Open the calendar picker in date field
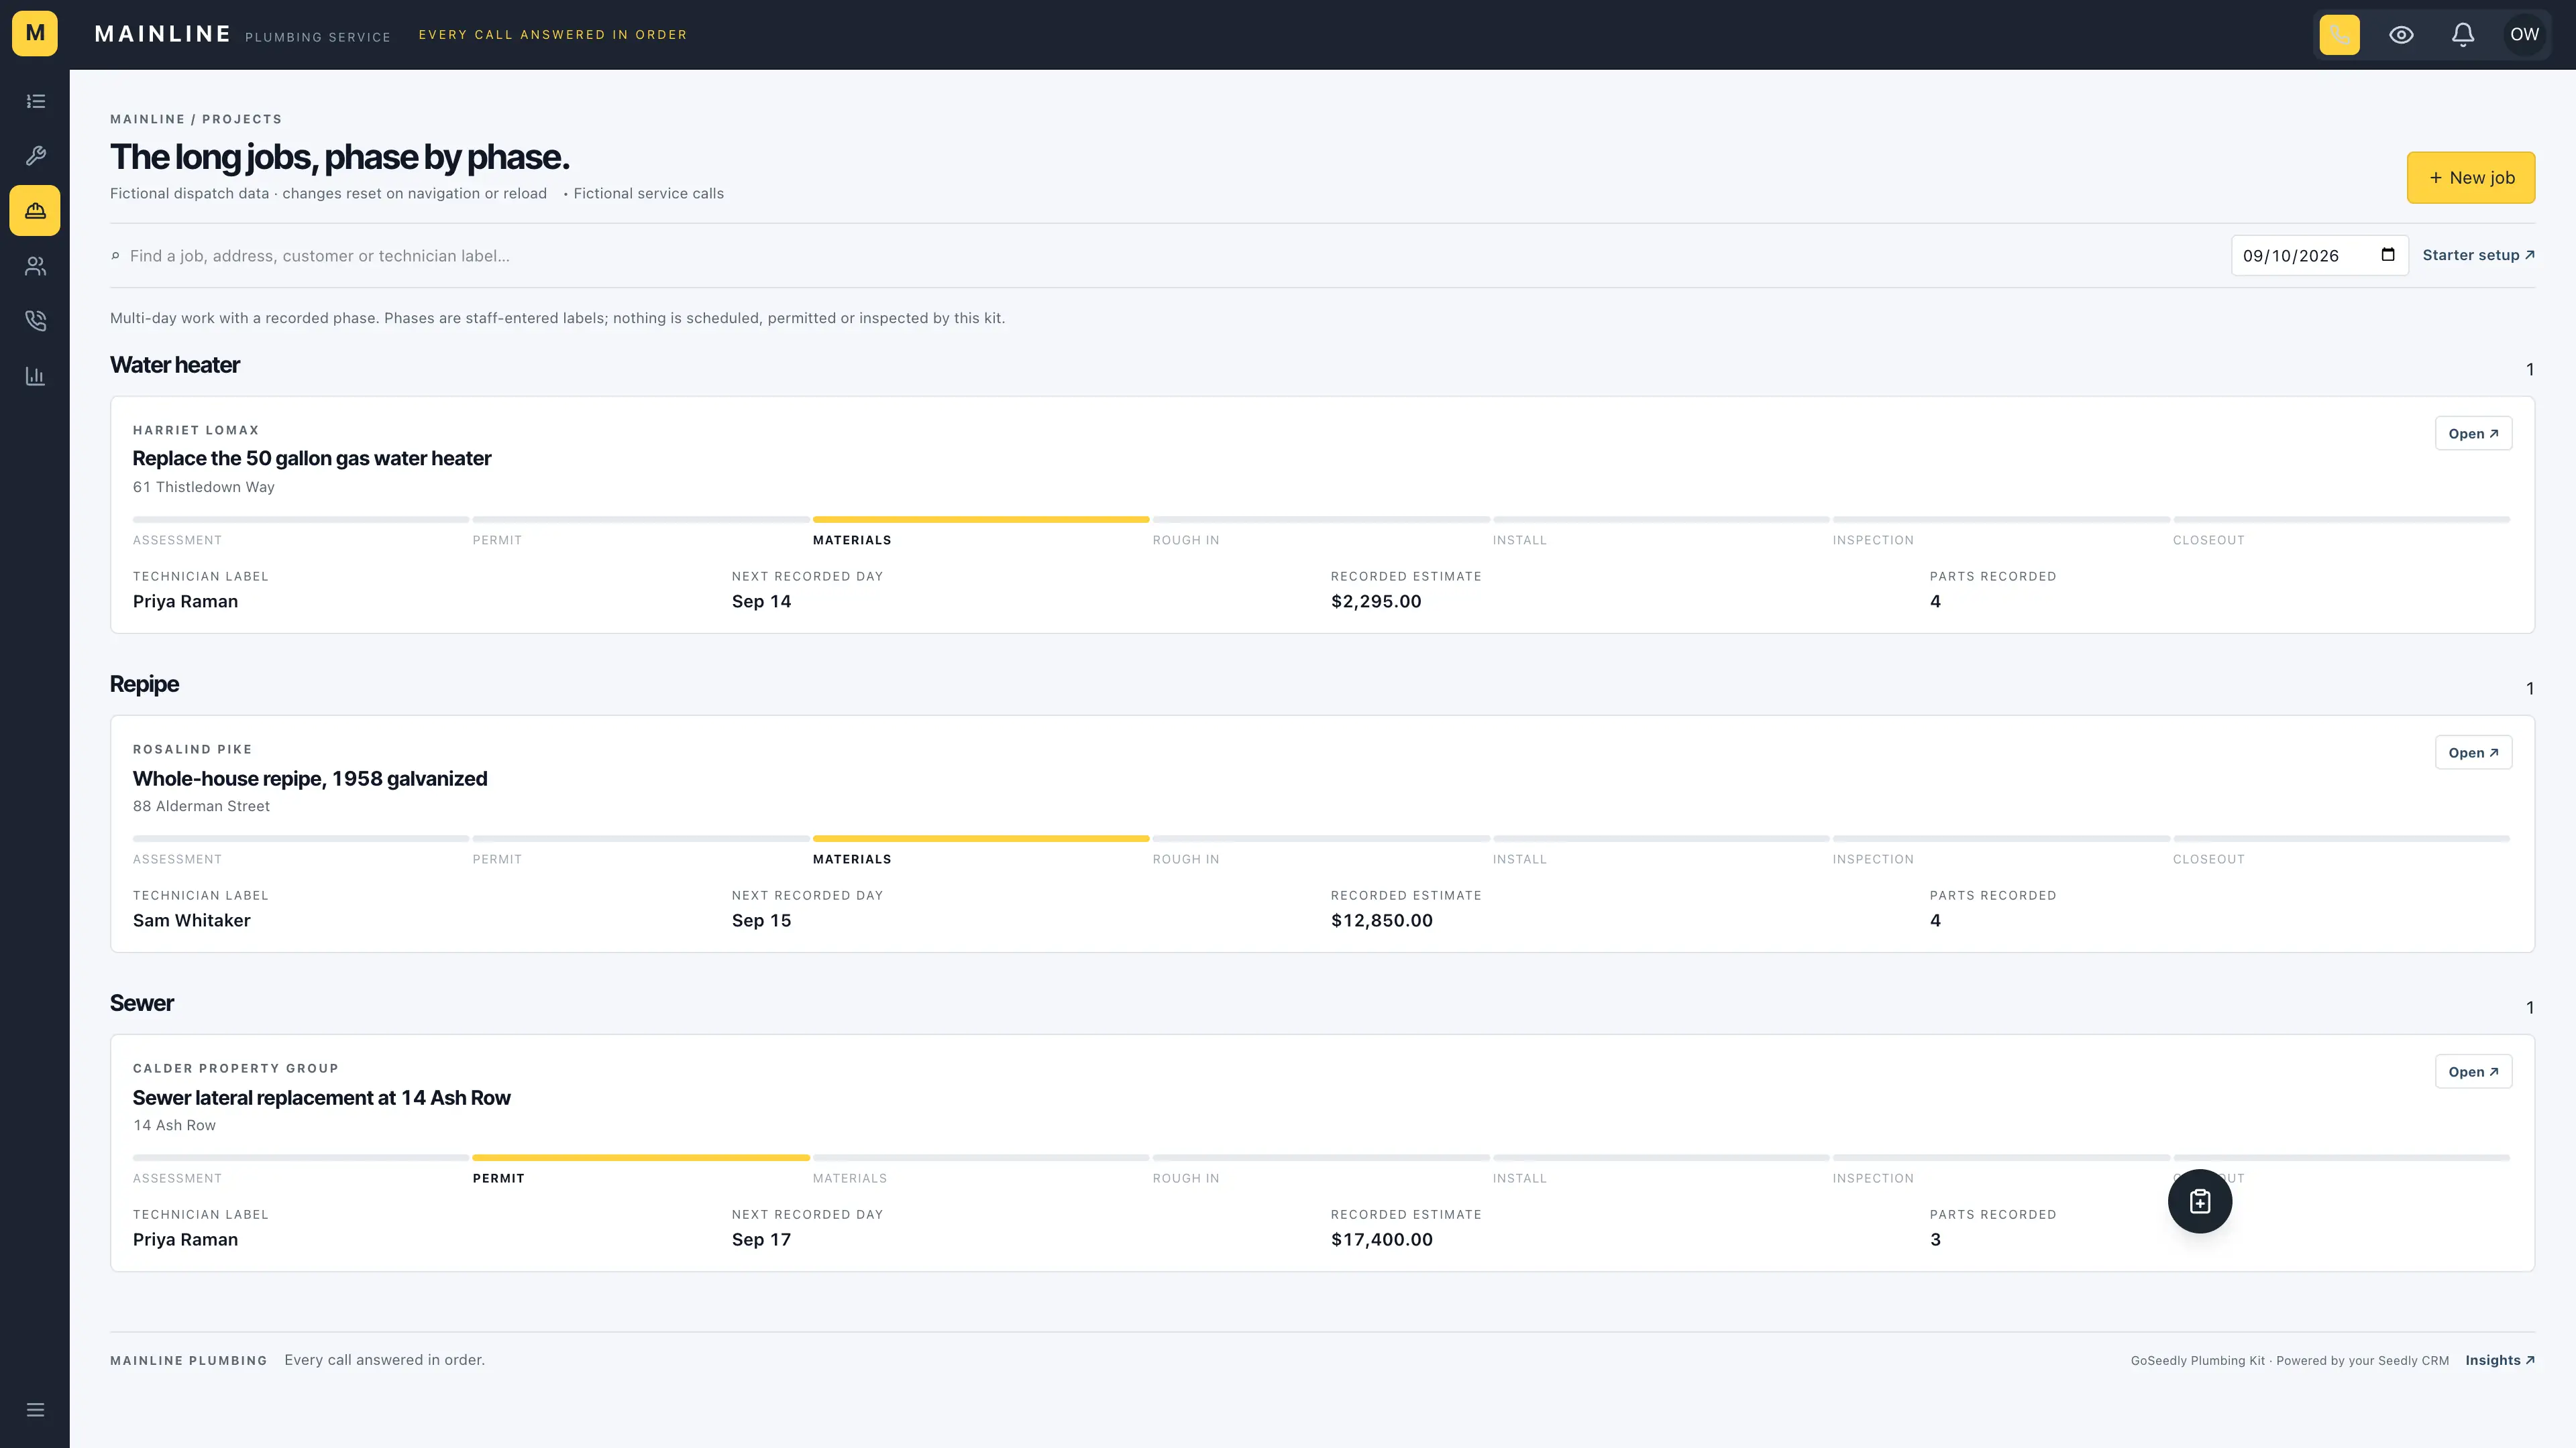The width and height of the screenshot is (2576, 1448). point(2388,255)
